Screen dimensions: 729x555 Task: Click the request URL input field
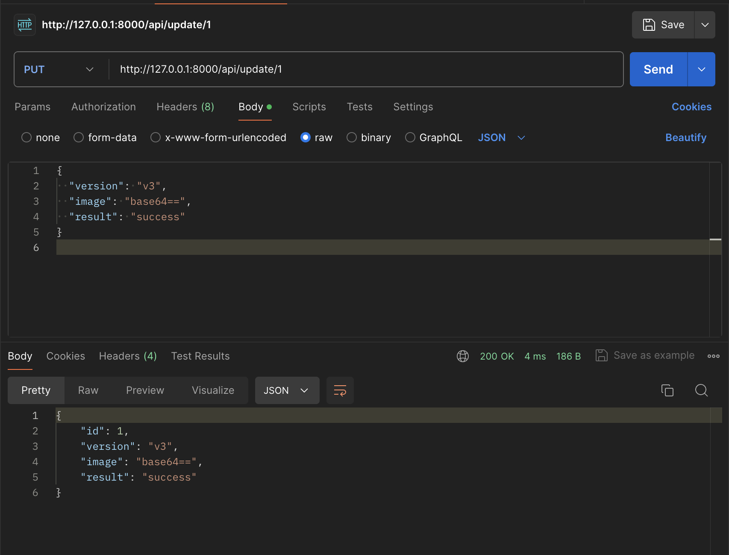coord(366,69)
